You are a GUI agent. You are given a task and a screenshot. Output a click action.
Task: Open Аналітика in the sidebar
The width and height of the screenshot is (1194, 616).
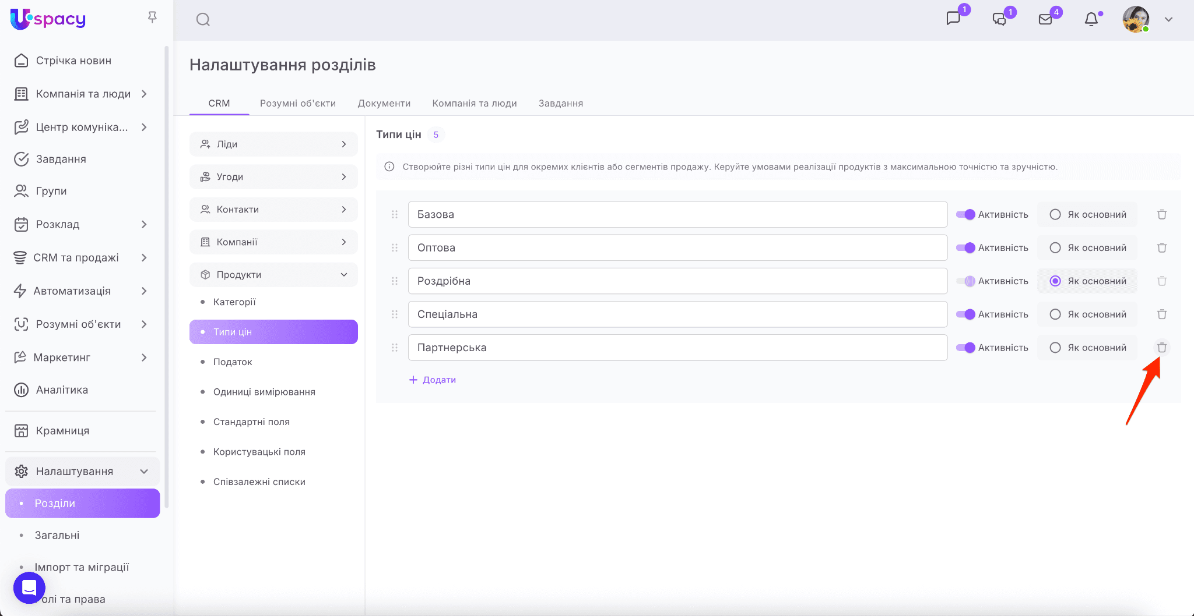tap(62, 390)
